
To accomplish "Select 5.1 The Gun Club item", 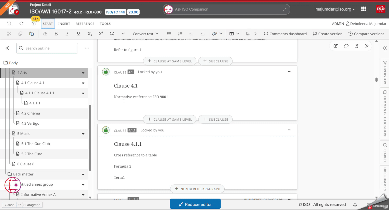I will coord(35,144).
